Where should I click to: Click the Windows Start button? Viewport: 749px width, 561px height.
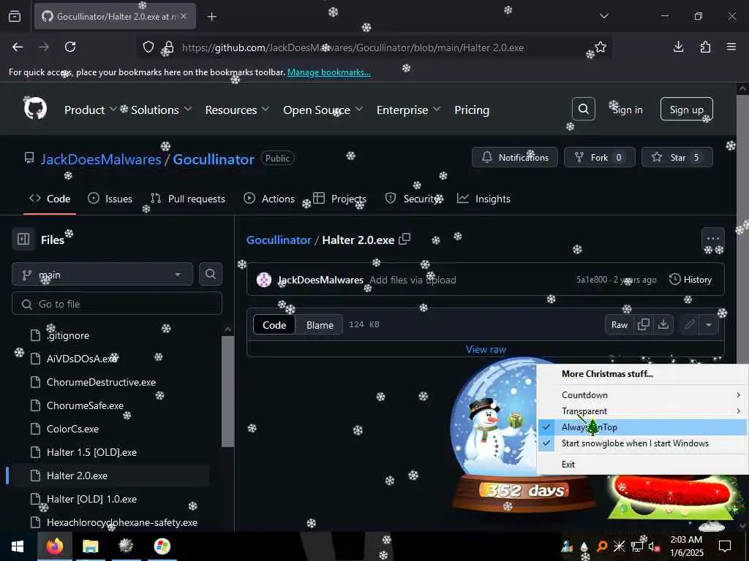coord(18,546)
